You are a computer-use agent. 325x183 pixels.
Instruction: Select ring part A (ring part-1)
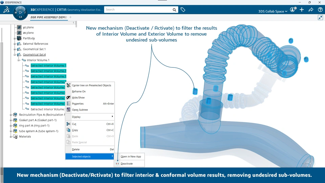pyautogui.click(x=34, y=125)
